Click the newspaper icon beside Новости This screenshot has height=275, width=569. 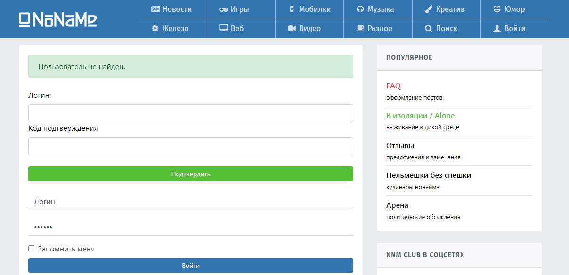pyautogui.click(x=155, y=9)
